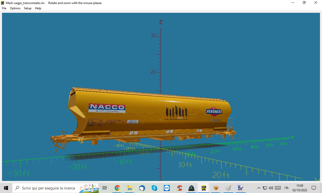The height and width of the screenshot is (193, 322).
Task: Click the green 50ft axis label
Action: coord(270,145)
